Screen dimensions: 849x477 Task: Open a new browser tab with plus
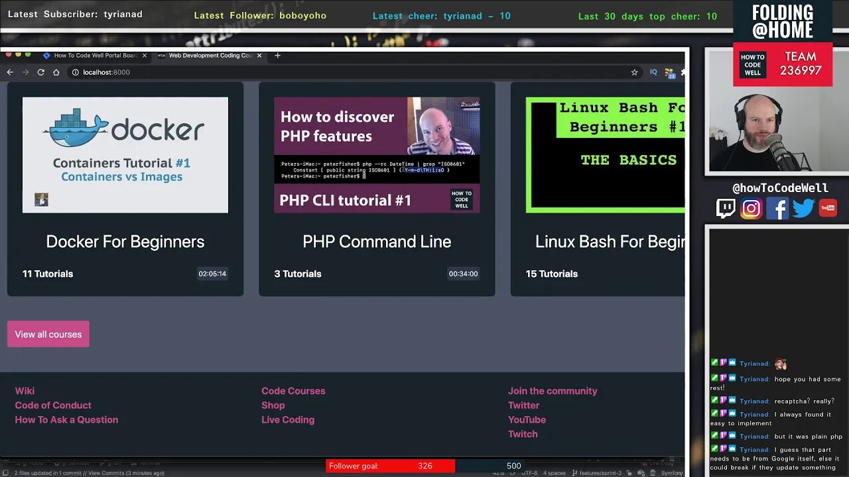click(277, 56)
